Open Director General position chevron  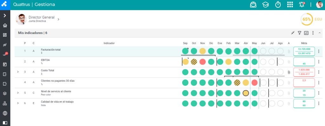[x=58, y=19]
